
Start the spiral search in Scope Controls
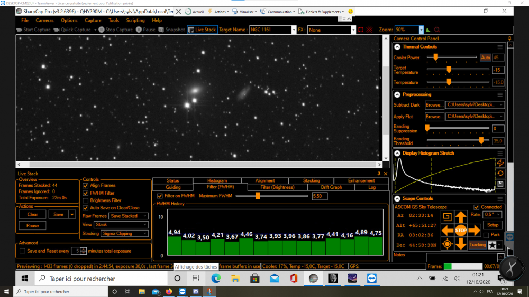[x=447, y=217]
